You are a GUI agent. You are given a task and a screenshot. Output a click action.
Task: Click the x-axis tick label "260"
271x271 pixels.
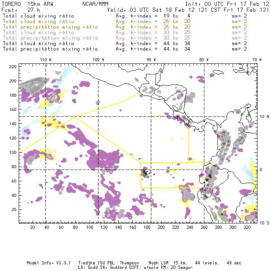(x=204, y=227)
